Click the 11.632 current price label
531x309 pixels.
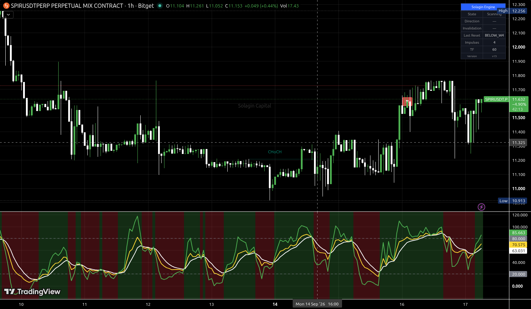tap(519, 99)
